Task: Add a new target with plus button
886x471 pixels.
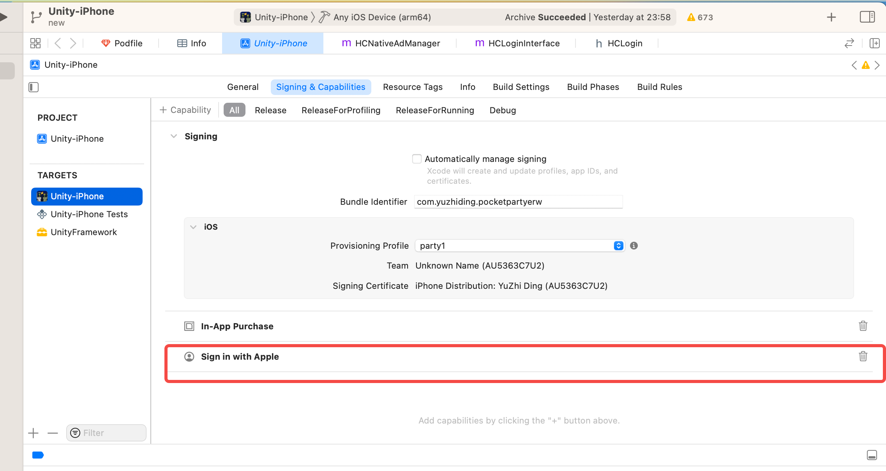Action: (x=34, y=433)
